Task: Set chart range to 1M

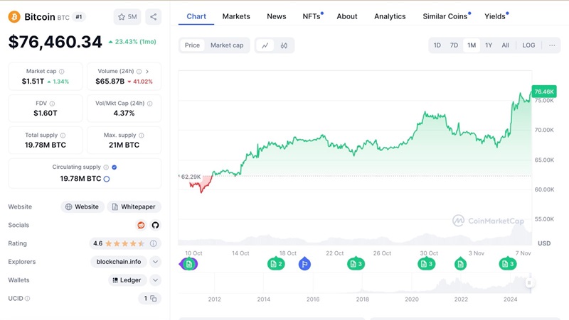Action: [x=472, y=45]
